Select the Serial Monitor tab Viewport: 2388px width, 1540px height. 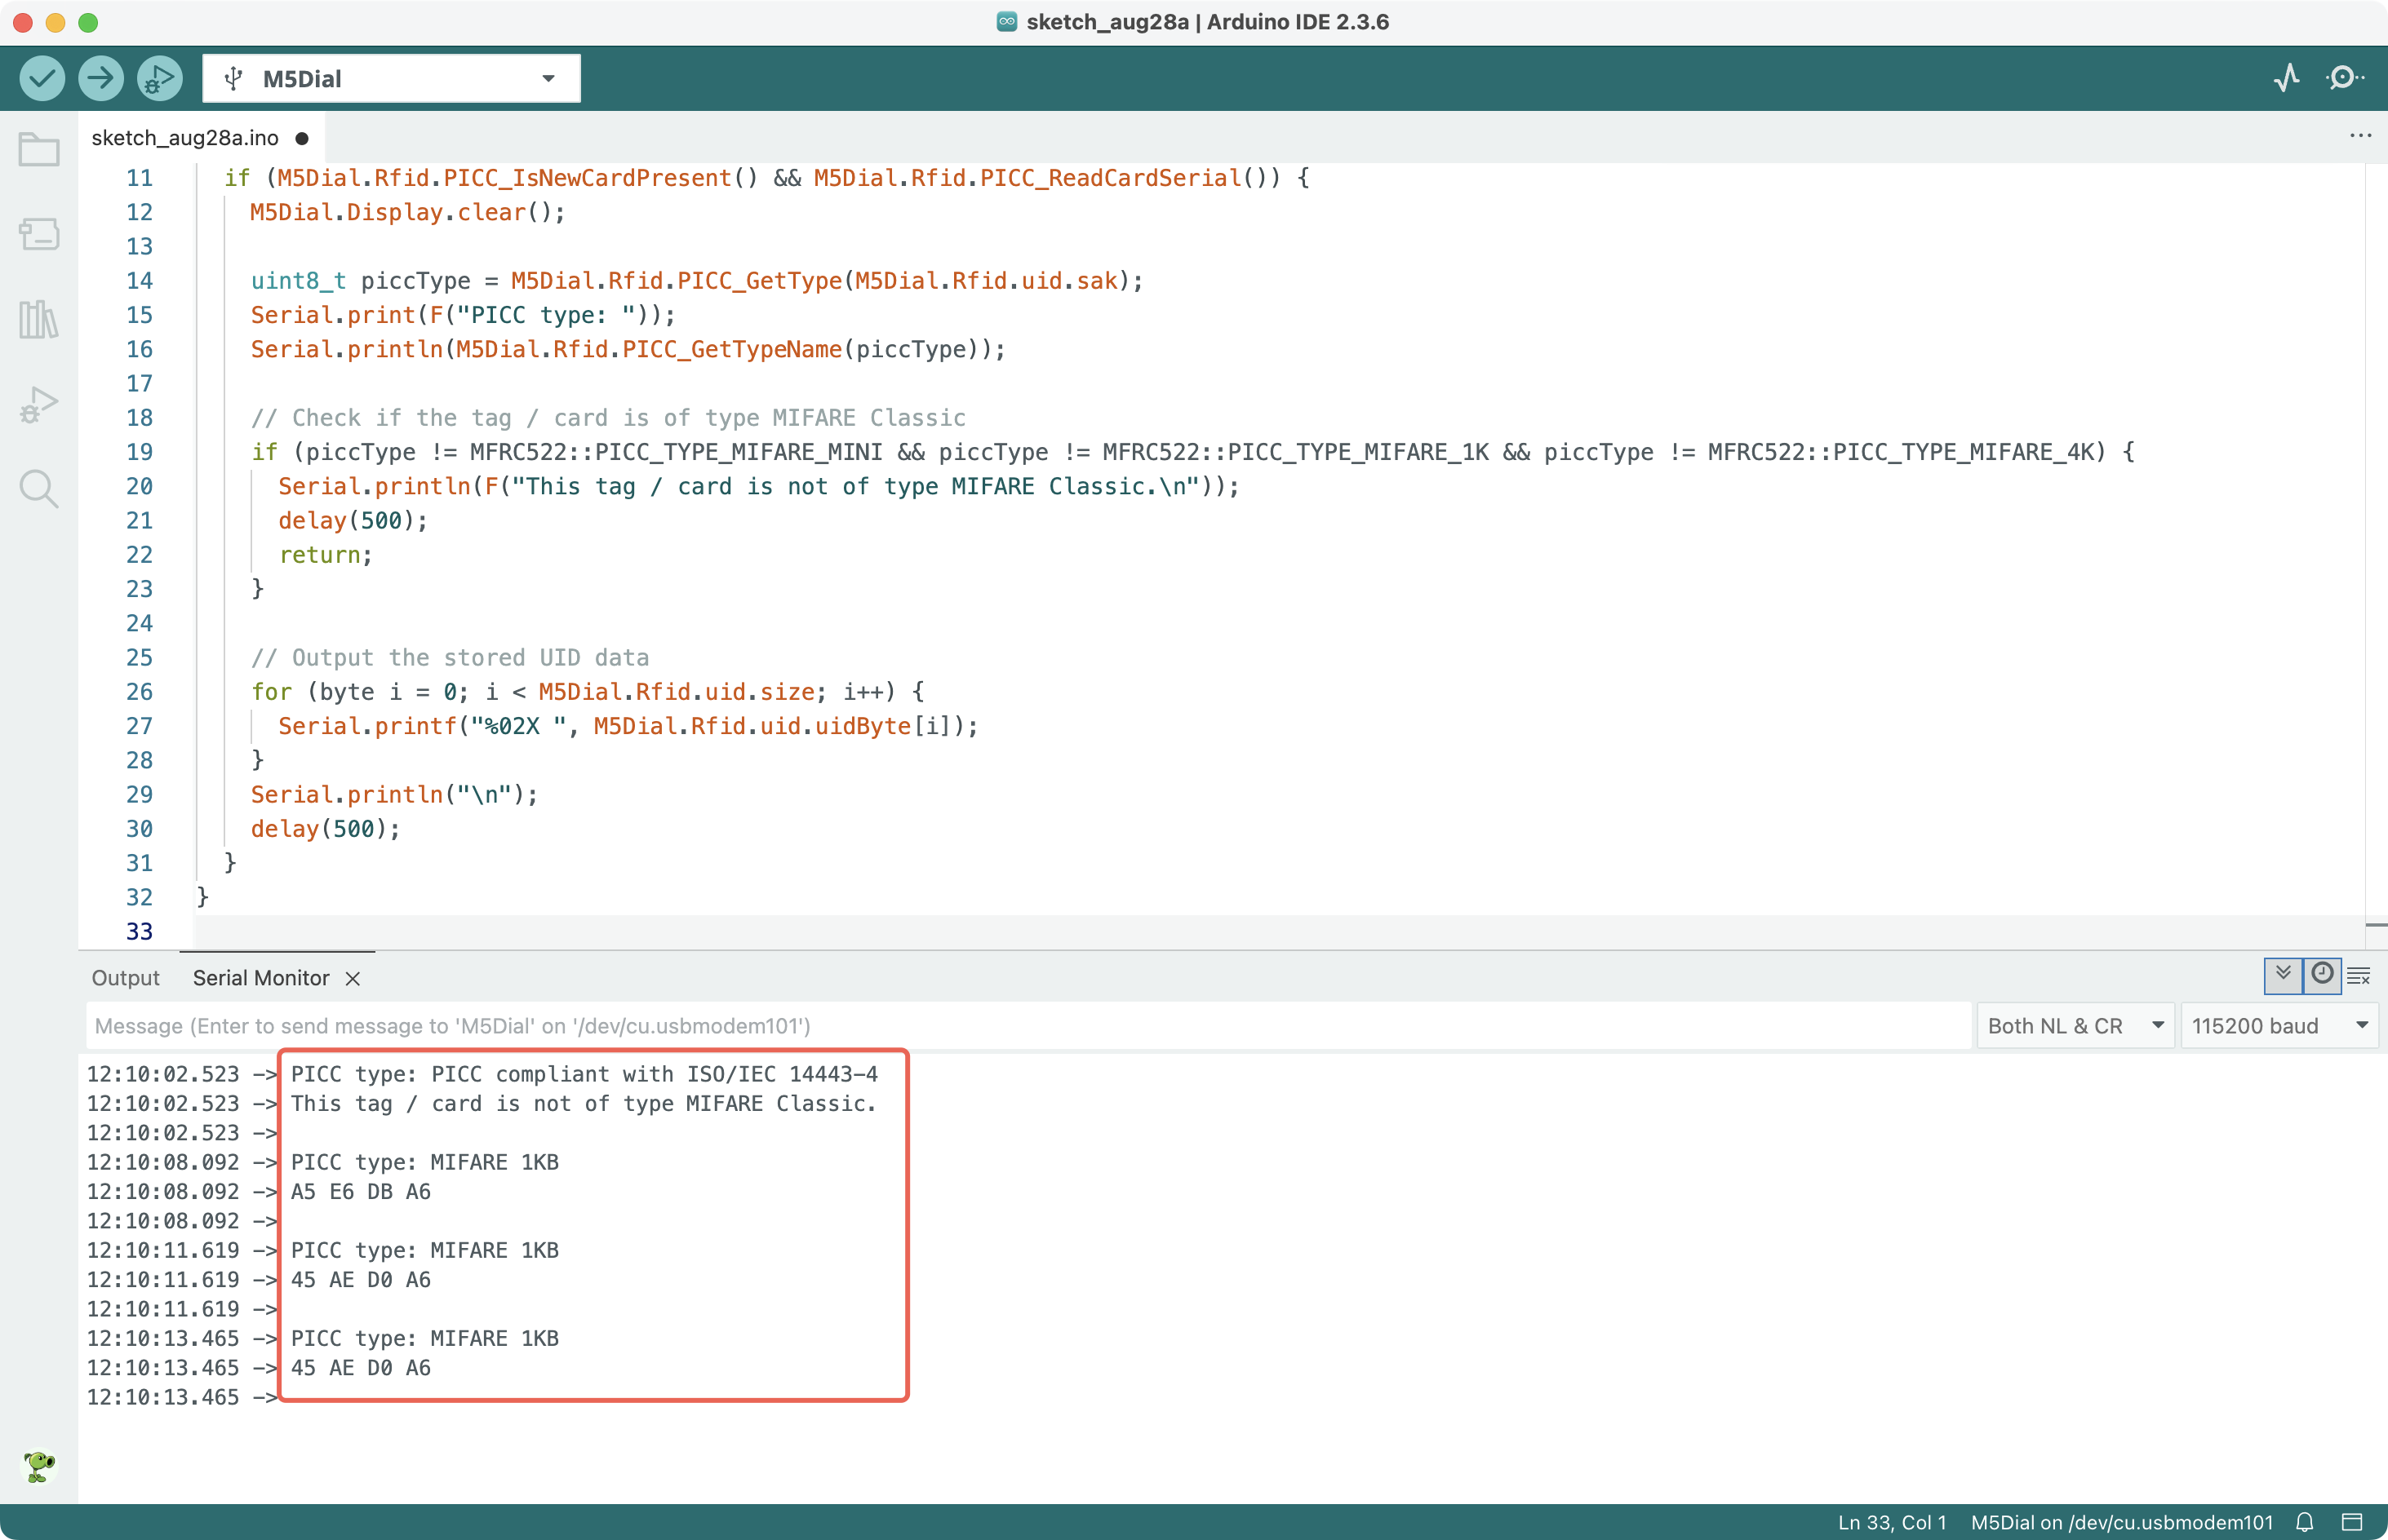coord(261,978)
